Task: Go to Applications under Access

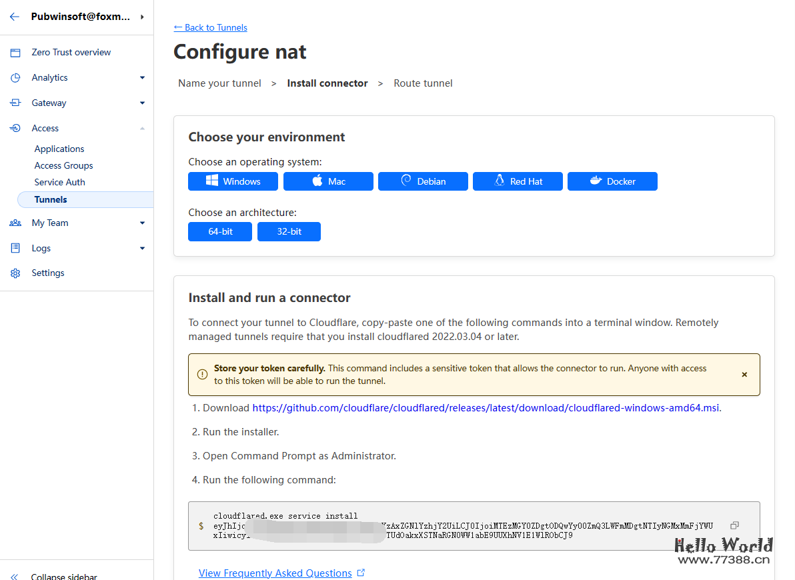Action: [x=59, y=149]
